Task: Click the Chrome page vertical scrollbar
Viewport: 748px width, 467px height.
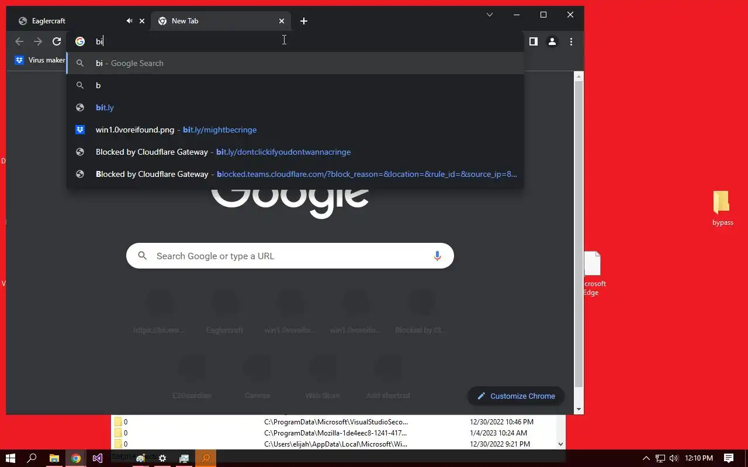Action: 579,233
